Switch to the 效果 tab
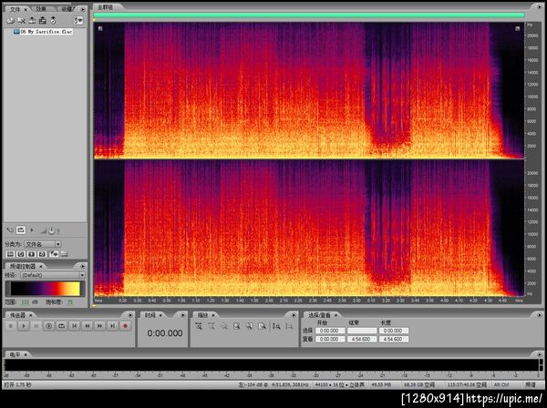This screenshot has width=547, height=408. pyautogui.click(x=40, y=9)
